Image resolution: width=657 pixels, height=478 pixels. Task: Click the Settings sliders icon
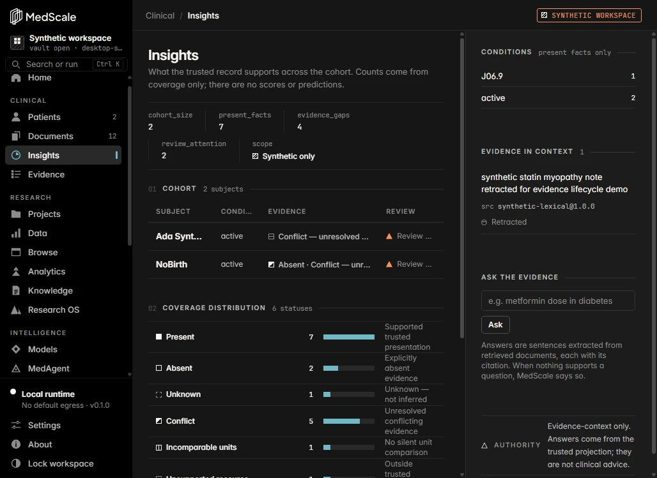click(x=16, y=425)
